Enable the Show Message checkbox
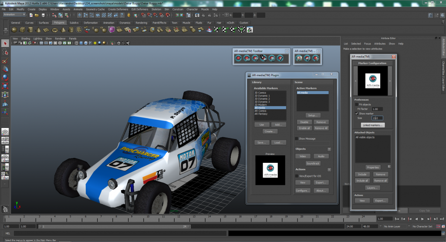The height and width of the screenshot is (242, 446). (296, 138)
